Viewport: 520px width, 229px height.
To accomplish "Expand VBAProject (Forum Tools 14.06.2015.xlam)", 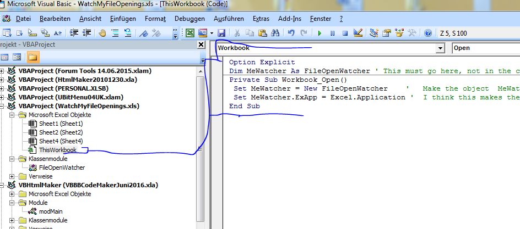I will pyautogui.click(x=1, y=71).
